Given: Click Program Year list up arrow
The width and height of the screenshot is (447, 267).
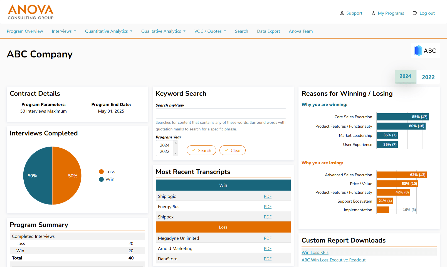Looking at the screenshot, I should point(176,143).
